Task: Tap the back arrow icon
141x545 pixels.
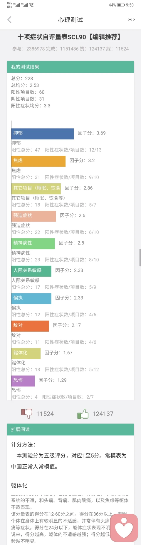Action: [9, 20]
